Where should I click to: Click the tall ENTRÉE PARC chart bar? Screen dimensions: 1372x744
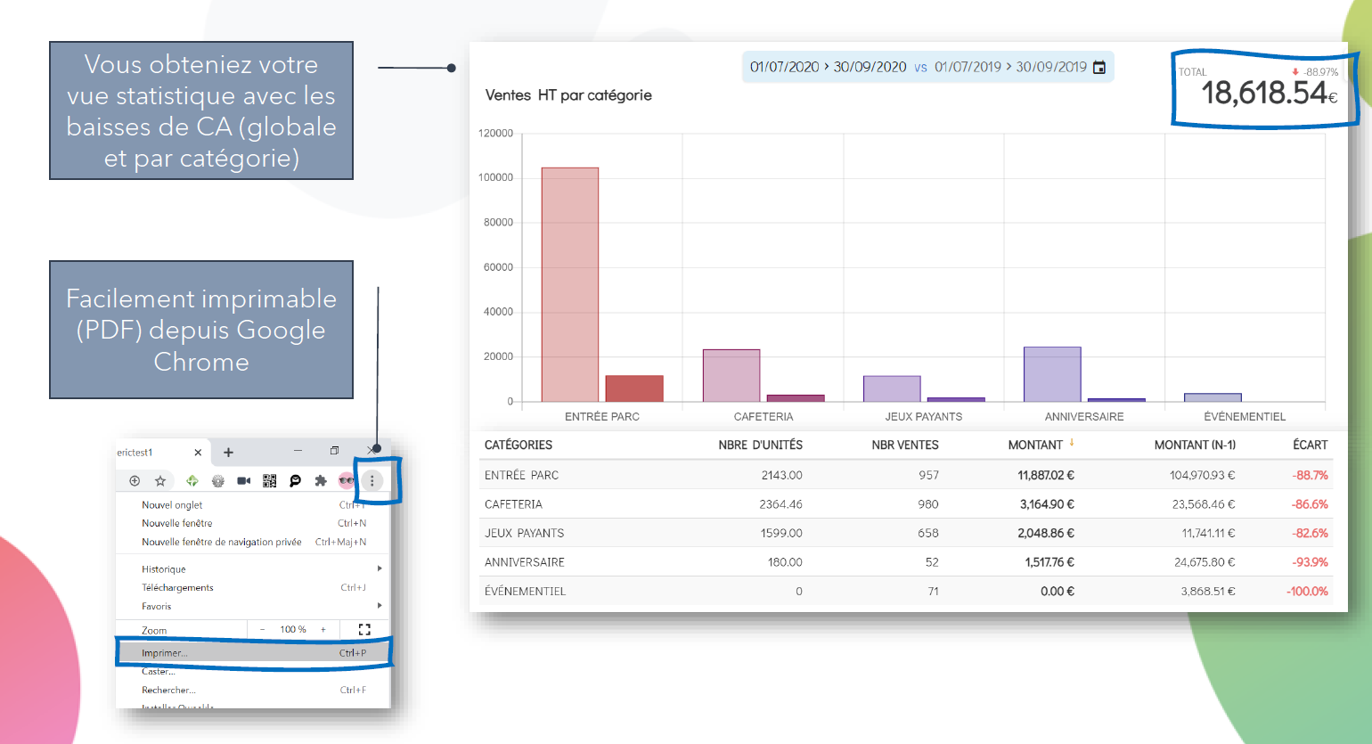(x=570, y=285)
